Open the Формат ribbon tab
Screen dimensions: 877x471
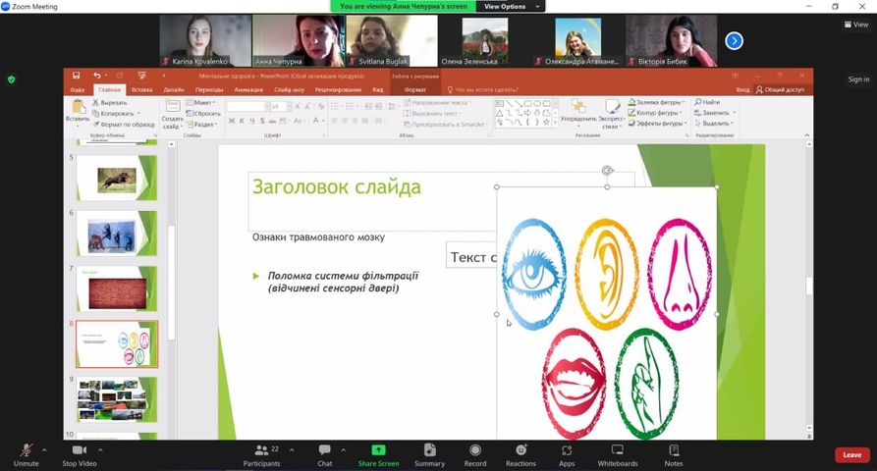click(414, 89)
